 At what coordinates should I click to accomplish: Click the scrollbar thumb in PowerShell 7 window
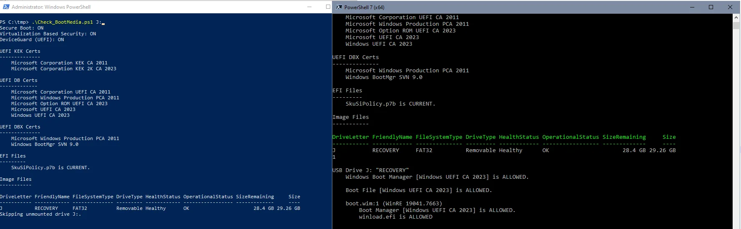(x=736, y=25)
